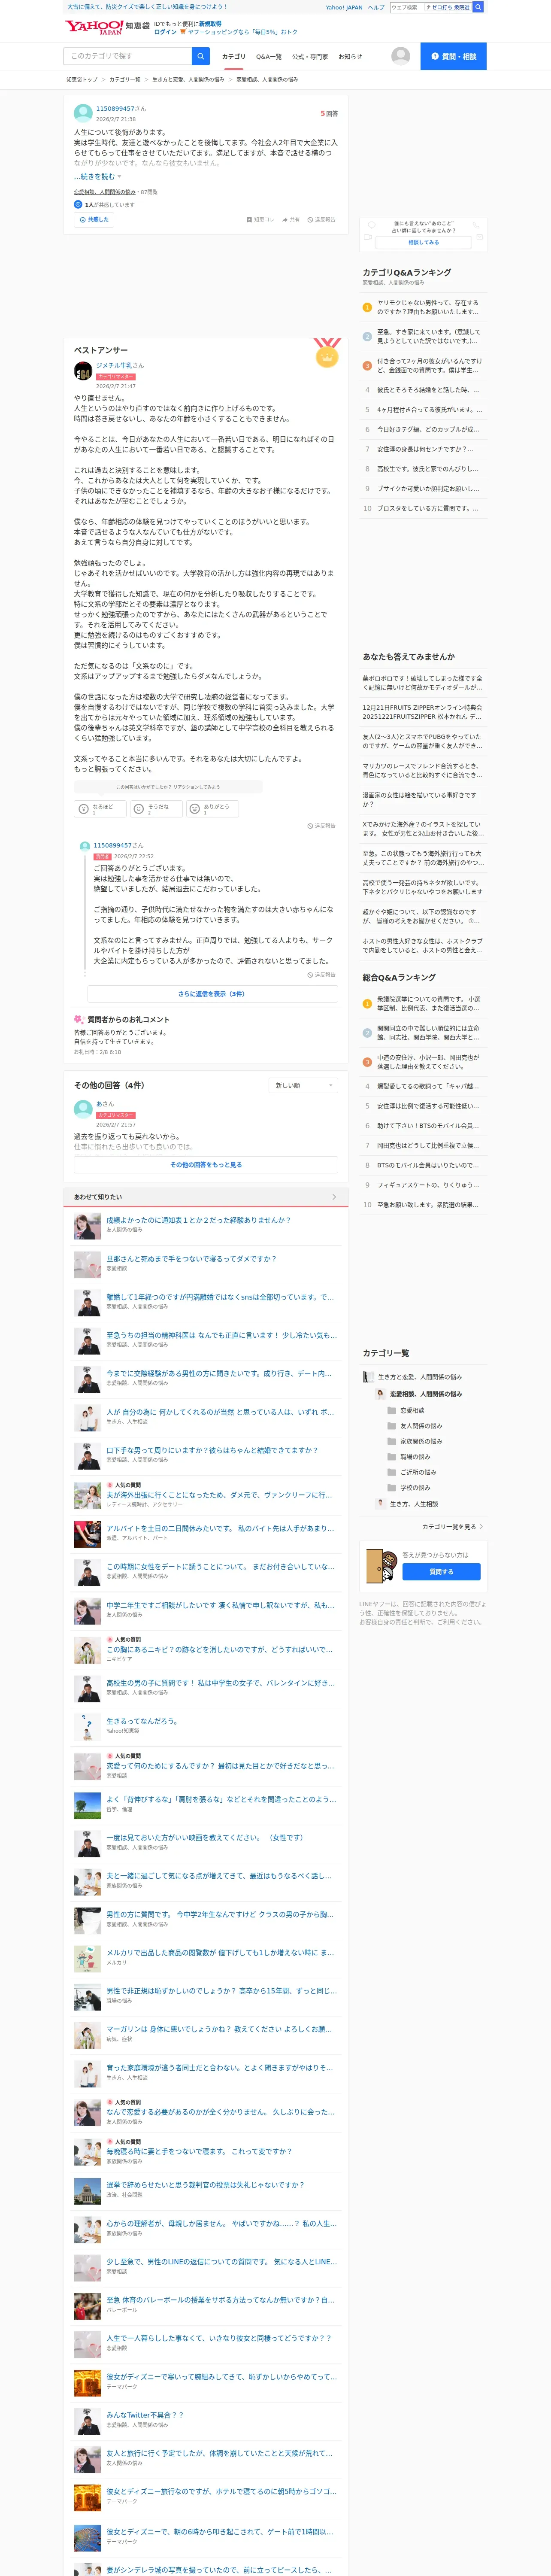Click the best answerer ジメチル牛乳さん avatar
Screen dimensions: 551x2576
coord(83,372)
